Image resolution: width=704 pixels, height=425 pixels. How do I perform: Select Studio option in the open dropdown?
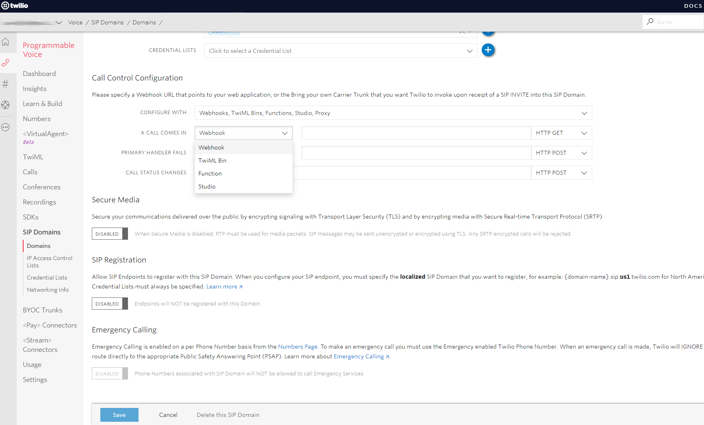[x=207, y=186]
